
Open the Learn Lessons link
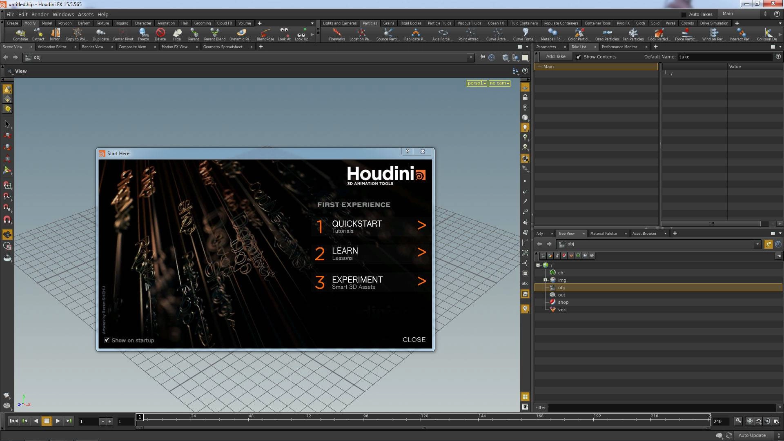tap(371, 254)
